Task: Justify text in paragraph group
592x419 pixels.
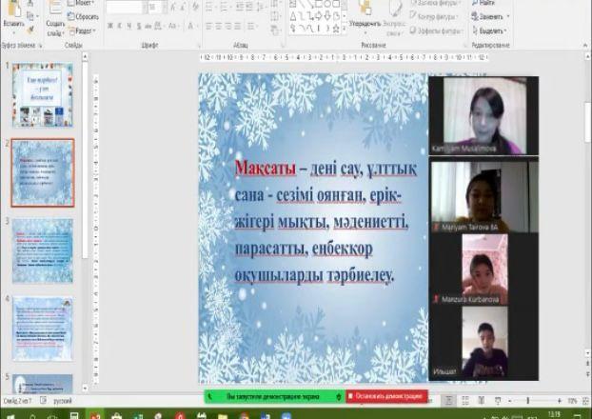Action: coord(238,26)
